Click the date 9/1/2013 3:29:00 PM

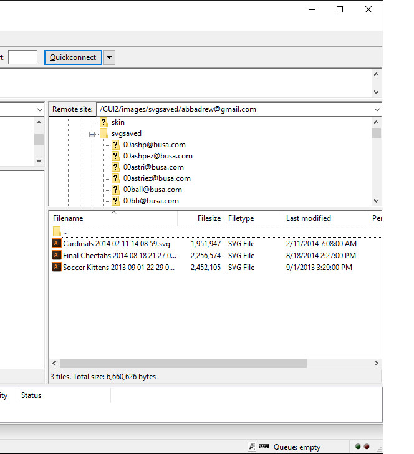point(319,268)
